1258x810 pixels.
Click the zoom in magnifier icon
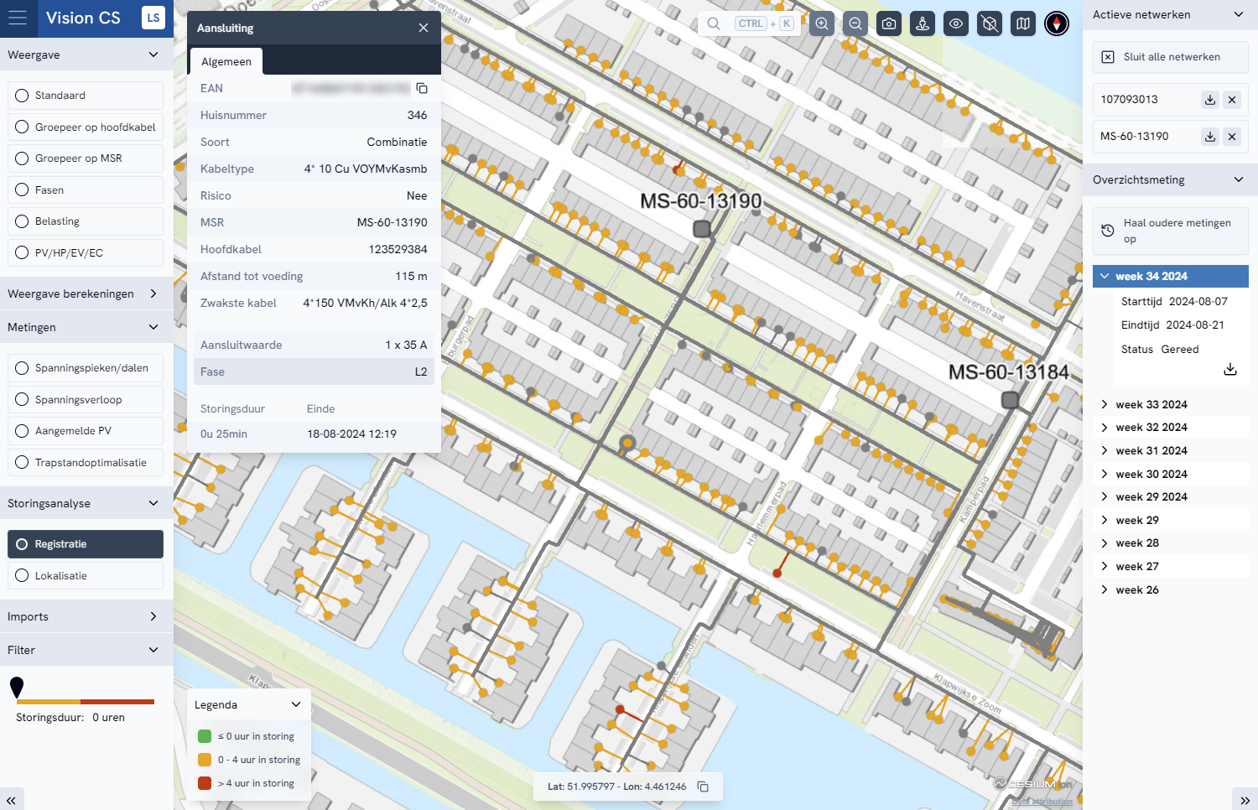point(822,23)
